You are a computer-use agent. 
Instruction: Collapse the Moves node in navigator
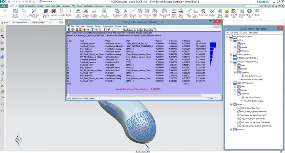[x=231, y=104]
